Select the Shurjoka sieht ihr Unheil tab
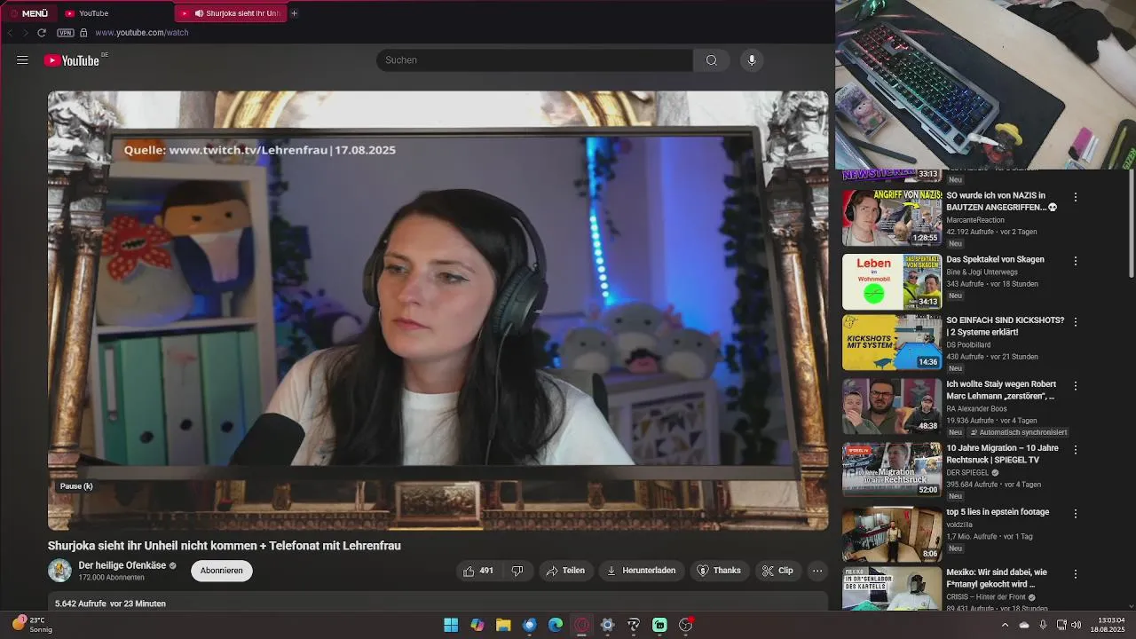This screenshot has width=1136, height=639. [231, 13]
